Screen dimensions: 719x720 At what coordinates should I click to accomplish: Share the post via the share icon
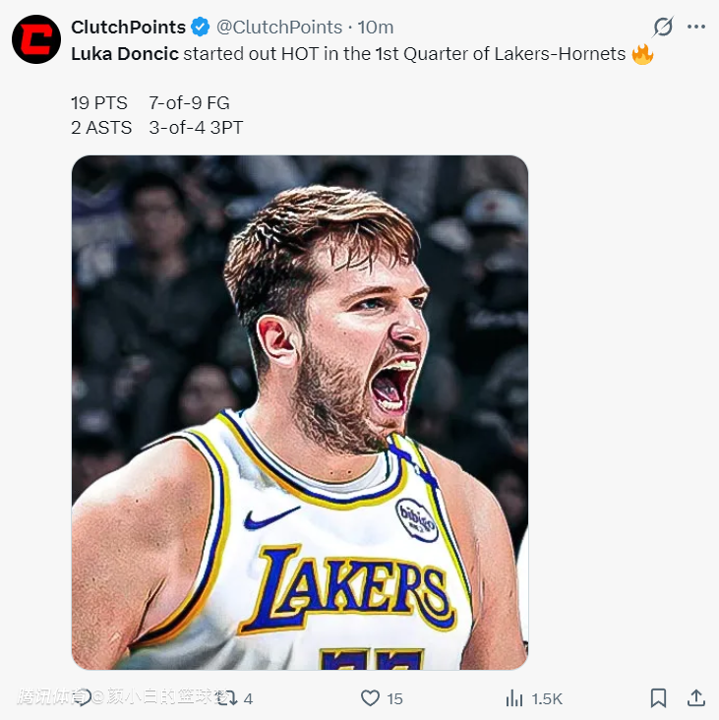tap(695, 698)
